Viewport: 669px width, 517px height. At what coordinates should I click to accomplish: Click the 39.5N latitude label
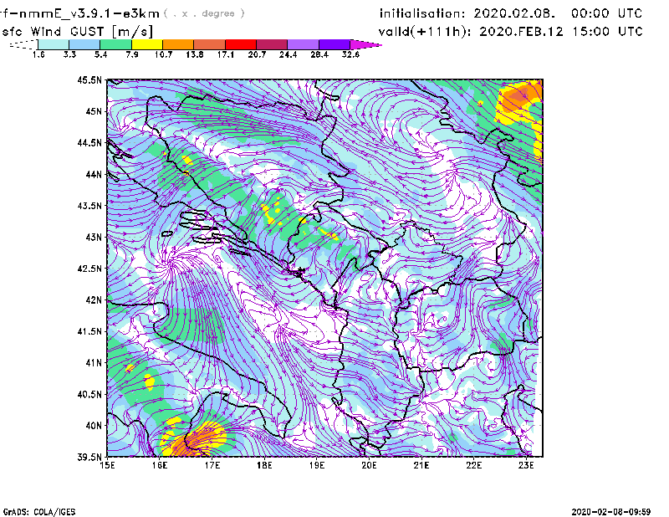pos(89,458)
